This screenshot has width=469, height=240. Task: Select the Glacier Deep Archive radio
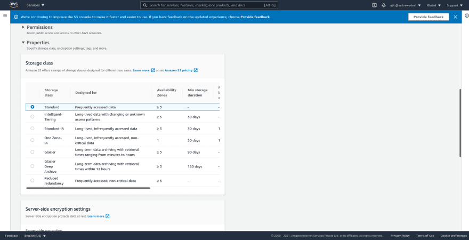(x=33, y=166)
